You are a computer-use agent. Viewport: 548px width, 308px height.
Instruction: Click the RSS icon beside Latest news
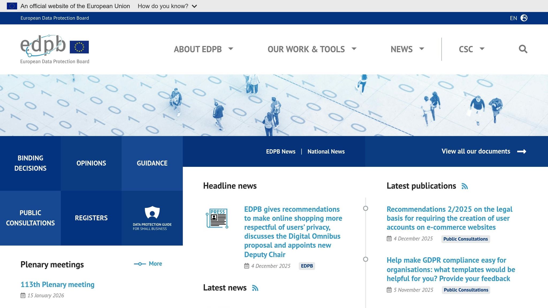pos(255,288)
